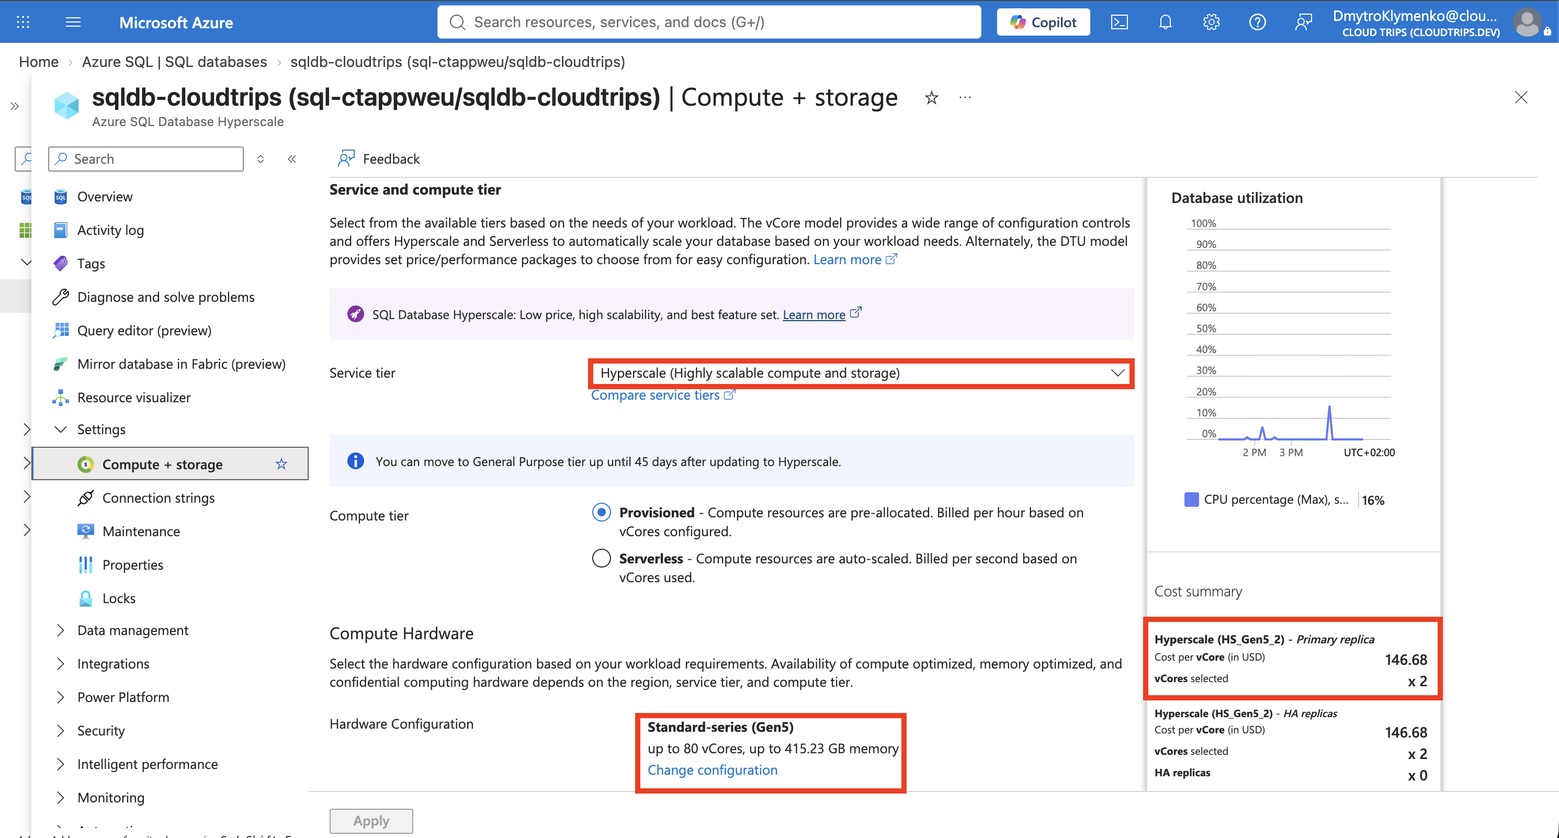Image resolution: width=1559 pixels, height=838 pixels.
Task: Open the more options ellipsis by title
Action: click(x=965, y=97)
